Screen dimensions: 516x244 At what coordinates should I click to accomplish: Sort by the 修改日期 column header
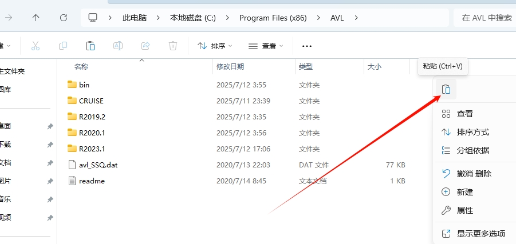point(230,67)
